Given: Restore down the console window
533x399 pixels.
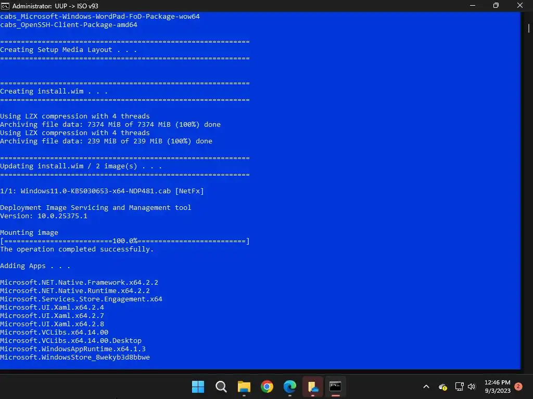Looking at the screenshot, I should 496,6.
